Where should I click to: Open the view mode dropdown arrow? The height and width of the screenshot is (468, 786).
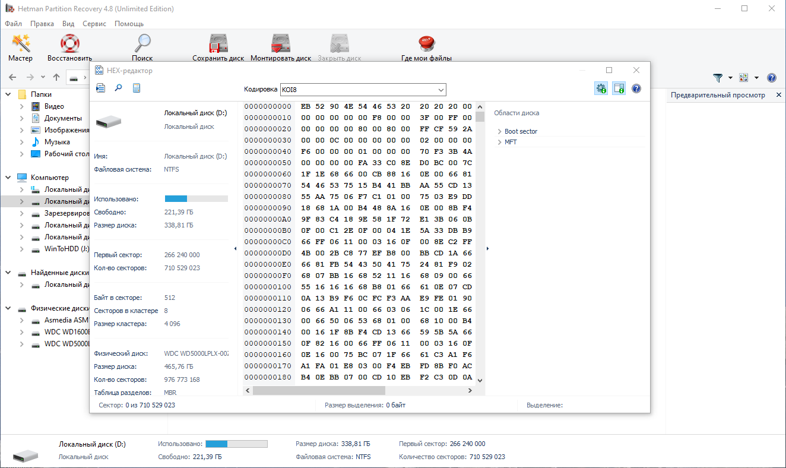[756, 78]
